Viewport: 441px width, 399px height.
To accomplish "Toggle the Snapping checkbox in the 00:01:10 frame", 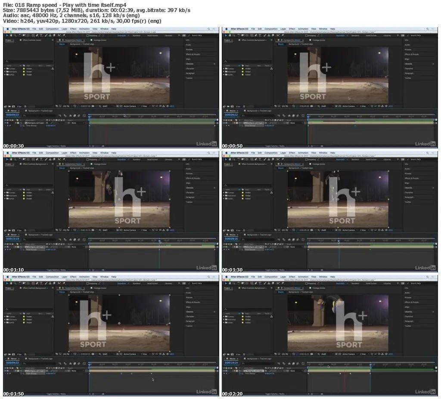I will tap(88, 159).
